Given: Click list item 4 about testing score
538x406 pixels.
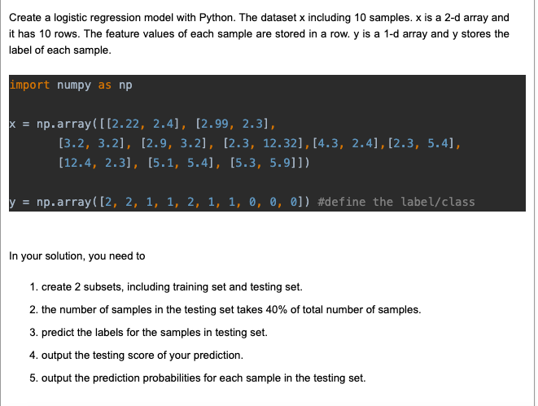Looking at the screenshot, I should [136, 355].
